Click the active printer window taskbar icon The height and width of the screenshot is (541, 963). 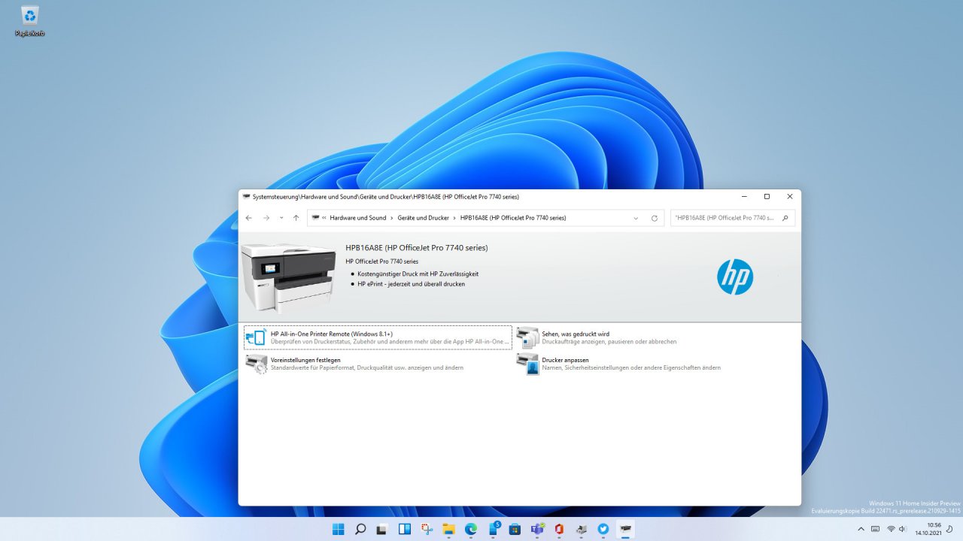pos(625,529)
